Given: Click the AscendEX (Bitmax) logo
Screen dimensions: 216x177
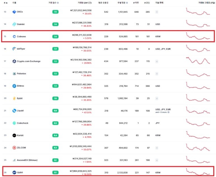Looking at the screenshot, I should 14,160.
